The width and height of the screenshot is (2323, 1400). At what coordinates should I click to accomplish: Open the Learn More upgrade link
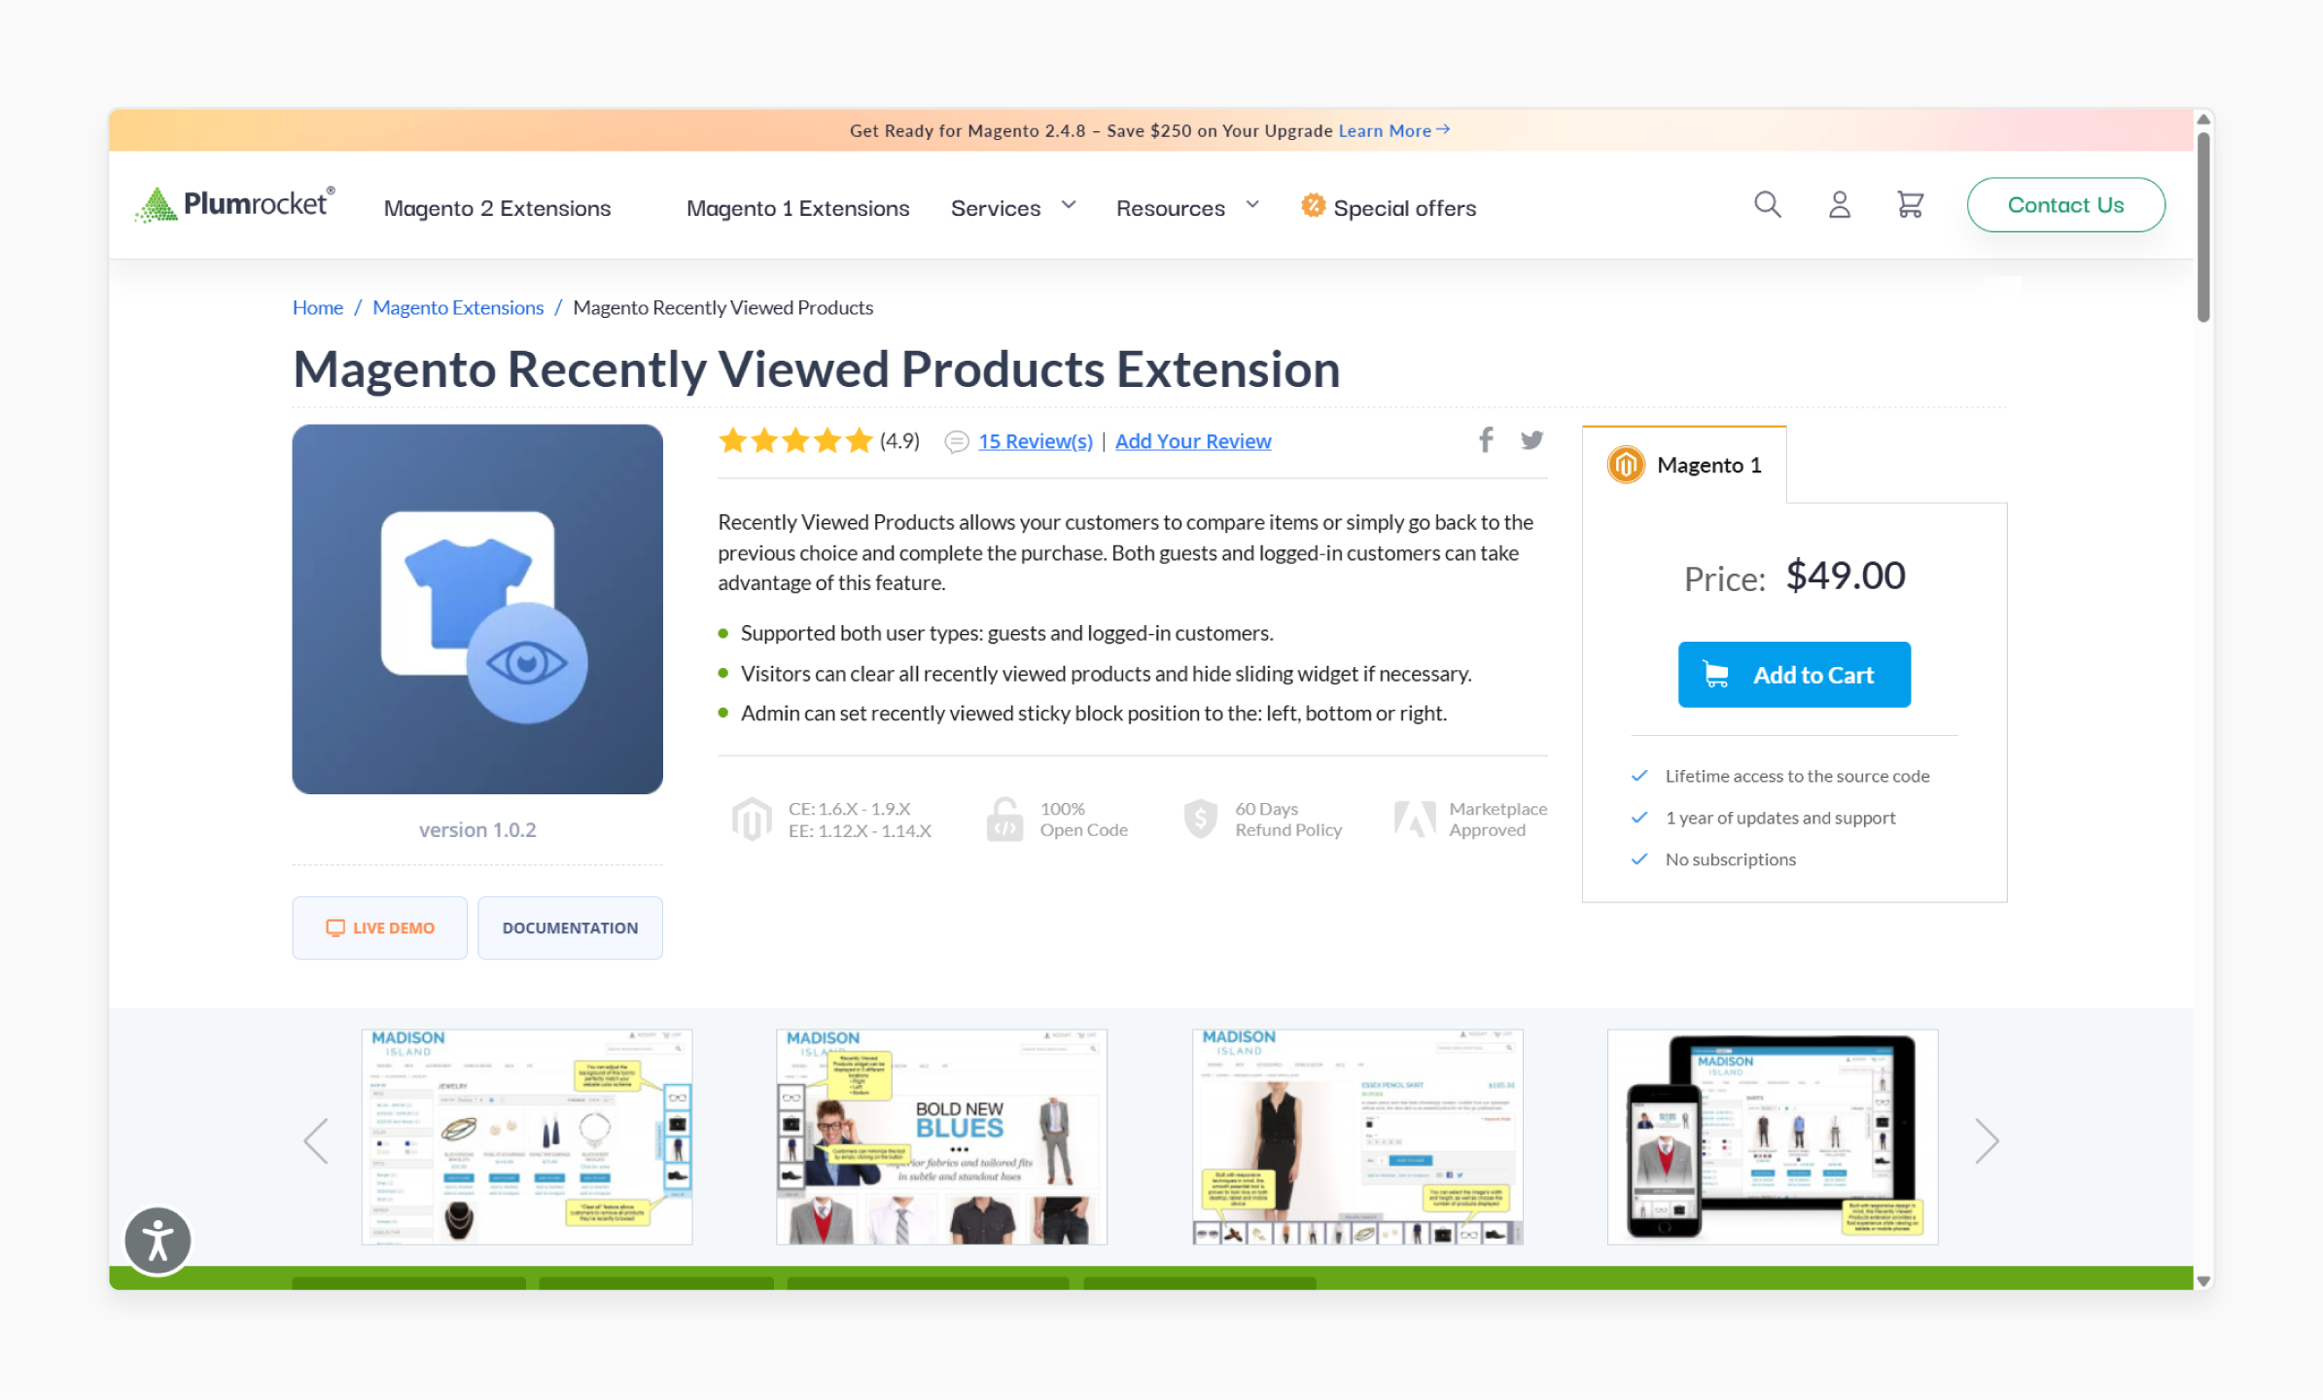tap(1385, 130)
